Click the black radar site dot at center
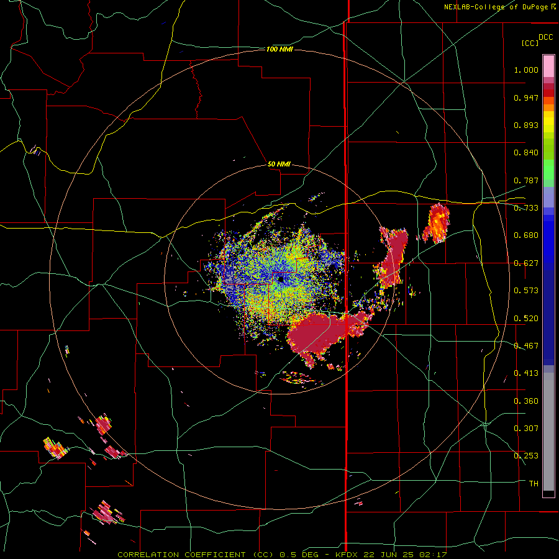 pos(281,279)
